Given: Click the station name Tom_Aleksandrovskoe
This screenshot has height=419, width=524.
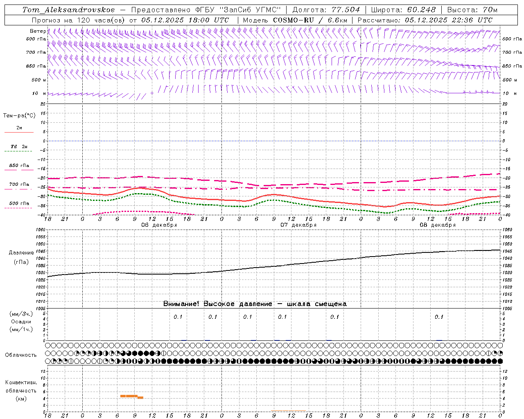Looking at the screenshot, I should pyautogui.click(x=68, y=9).
